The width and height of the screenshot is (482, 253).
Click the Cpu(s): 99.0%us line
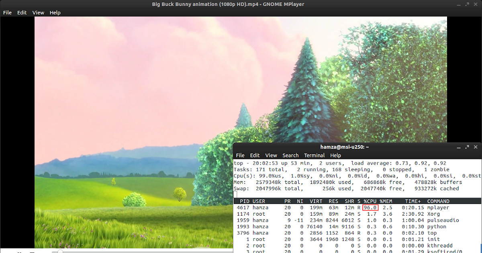click(357, 176)
